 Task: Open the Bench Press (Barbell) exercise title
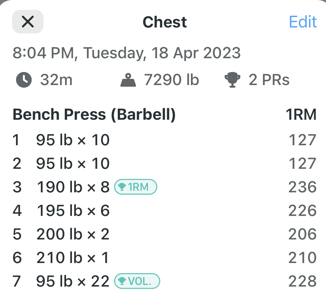coord(94,114)
